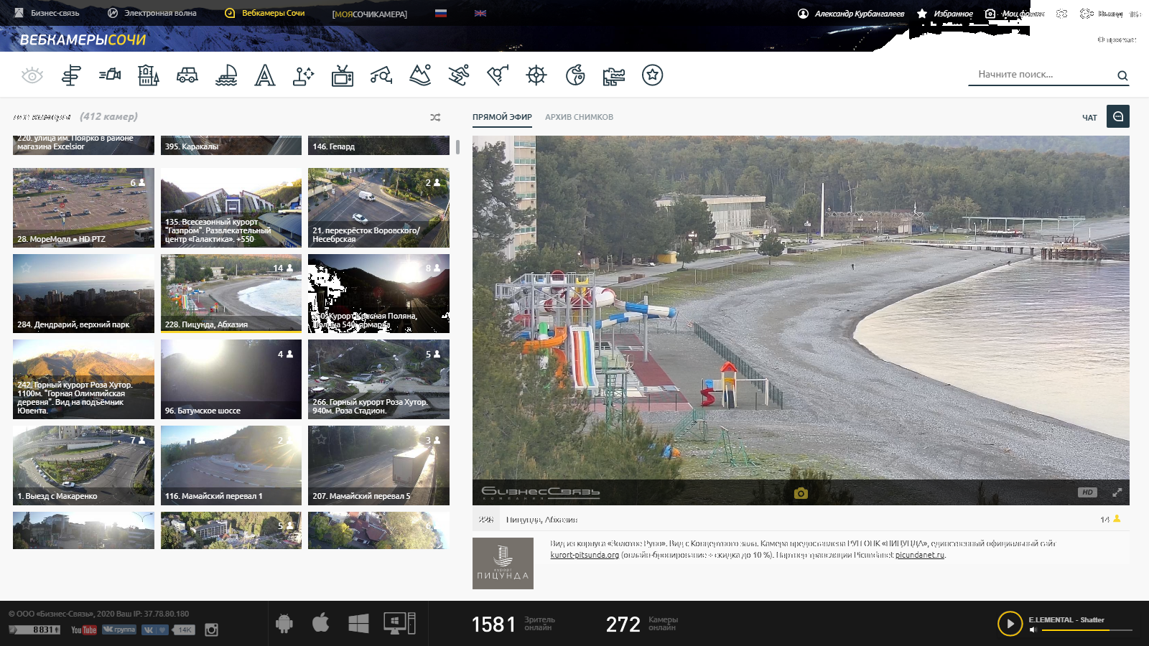
Task: Click the search magnifier icon
Action: [x=1122, y=75]
